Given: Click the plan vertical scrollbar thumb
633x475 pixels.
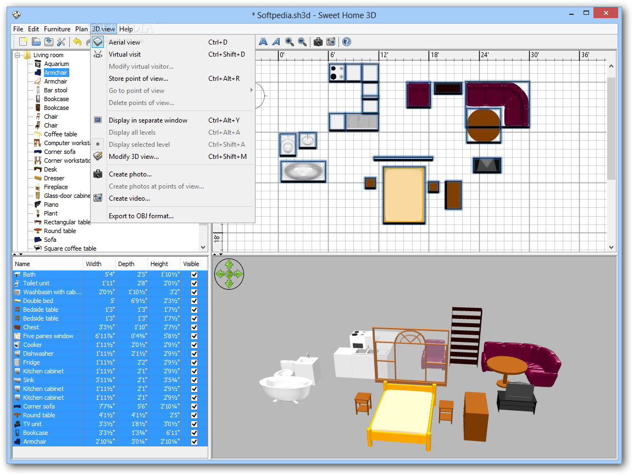Looking at the screenshot, I should 611,129.
